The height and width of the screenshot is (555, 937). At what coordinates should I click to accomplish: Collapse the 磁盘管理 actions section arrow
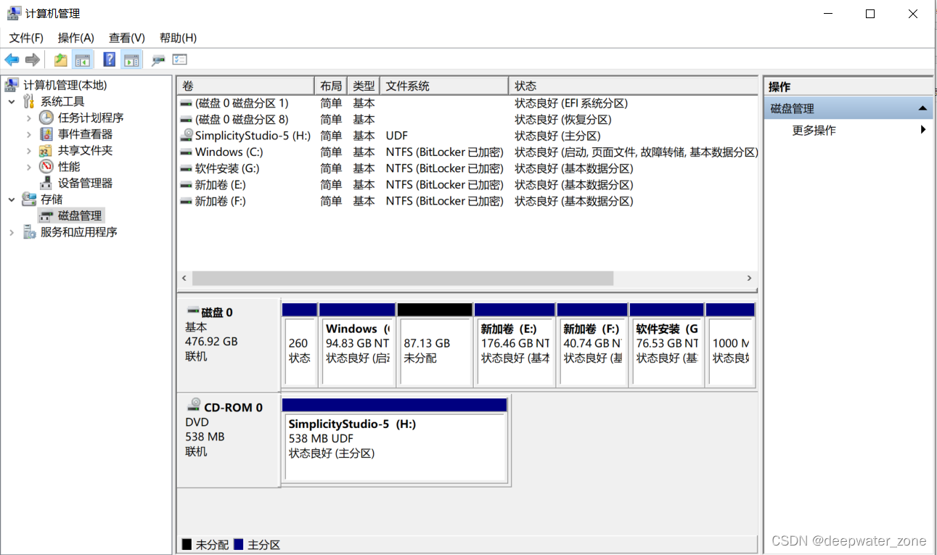click(x=922, y=109)
